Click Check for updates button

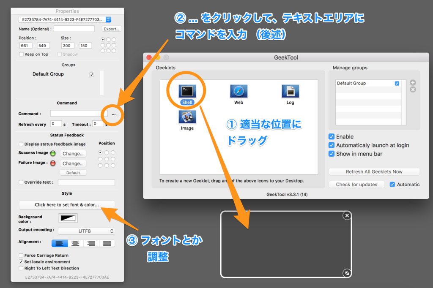(x=356, y=185)
